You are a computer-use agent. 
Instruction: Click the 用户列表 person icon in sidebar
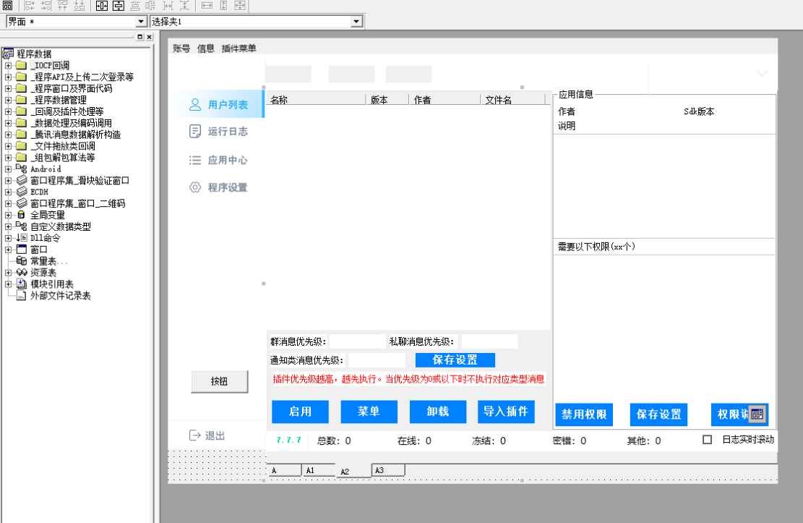pos(194,105)
